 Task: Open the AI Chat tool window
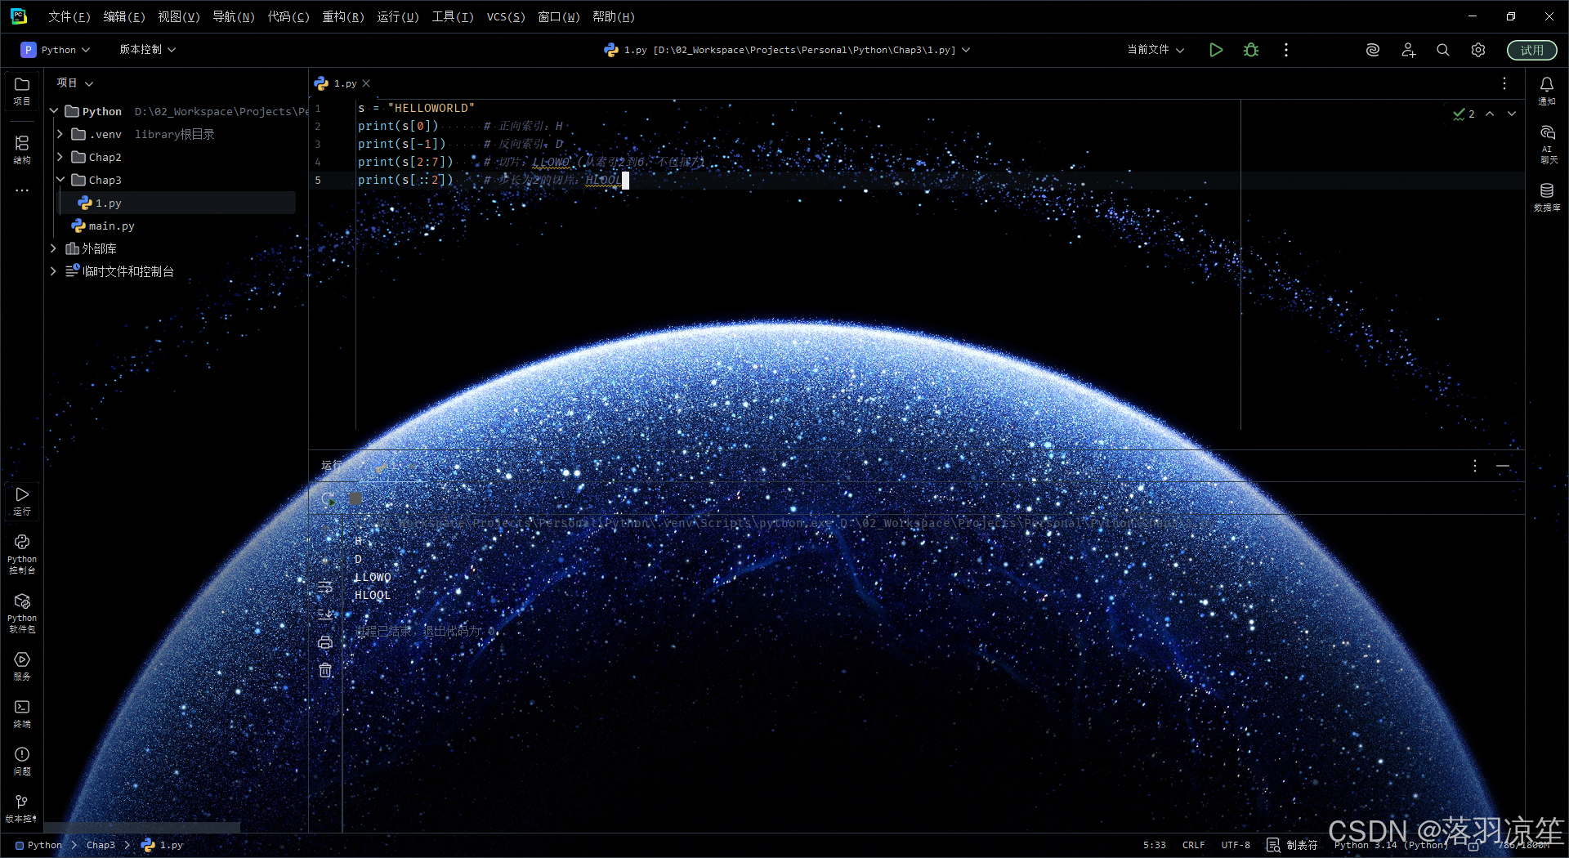pyautogui.click(x=1547, y=144)
